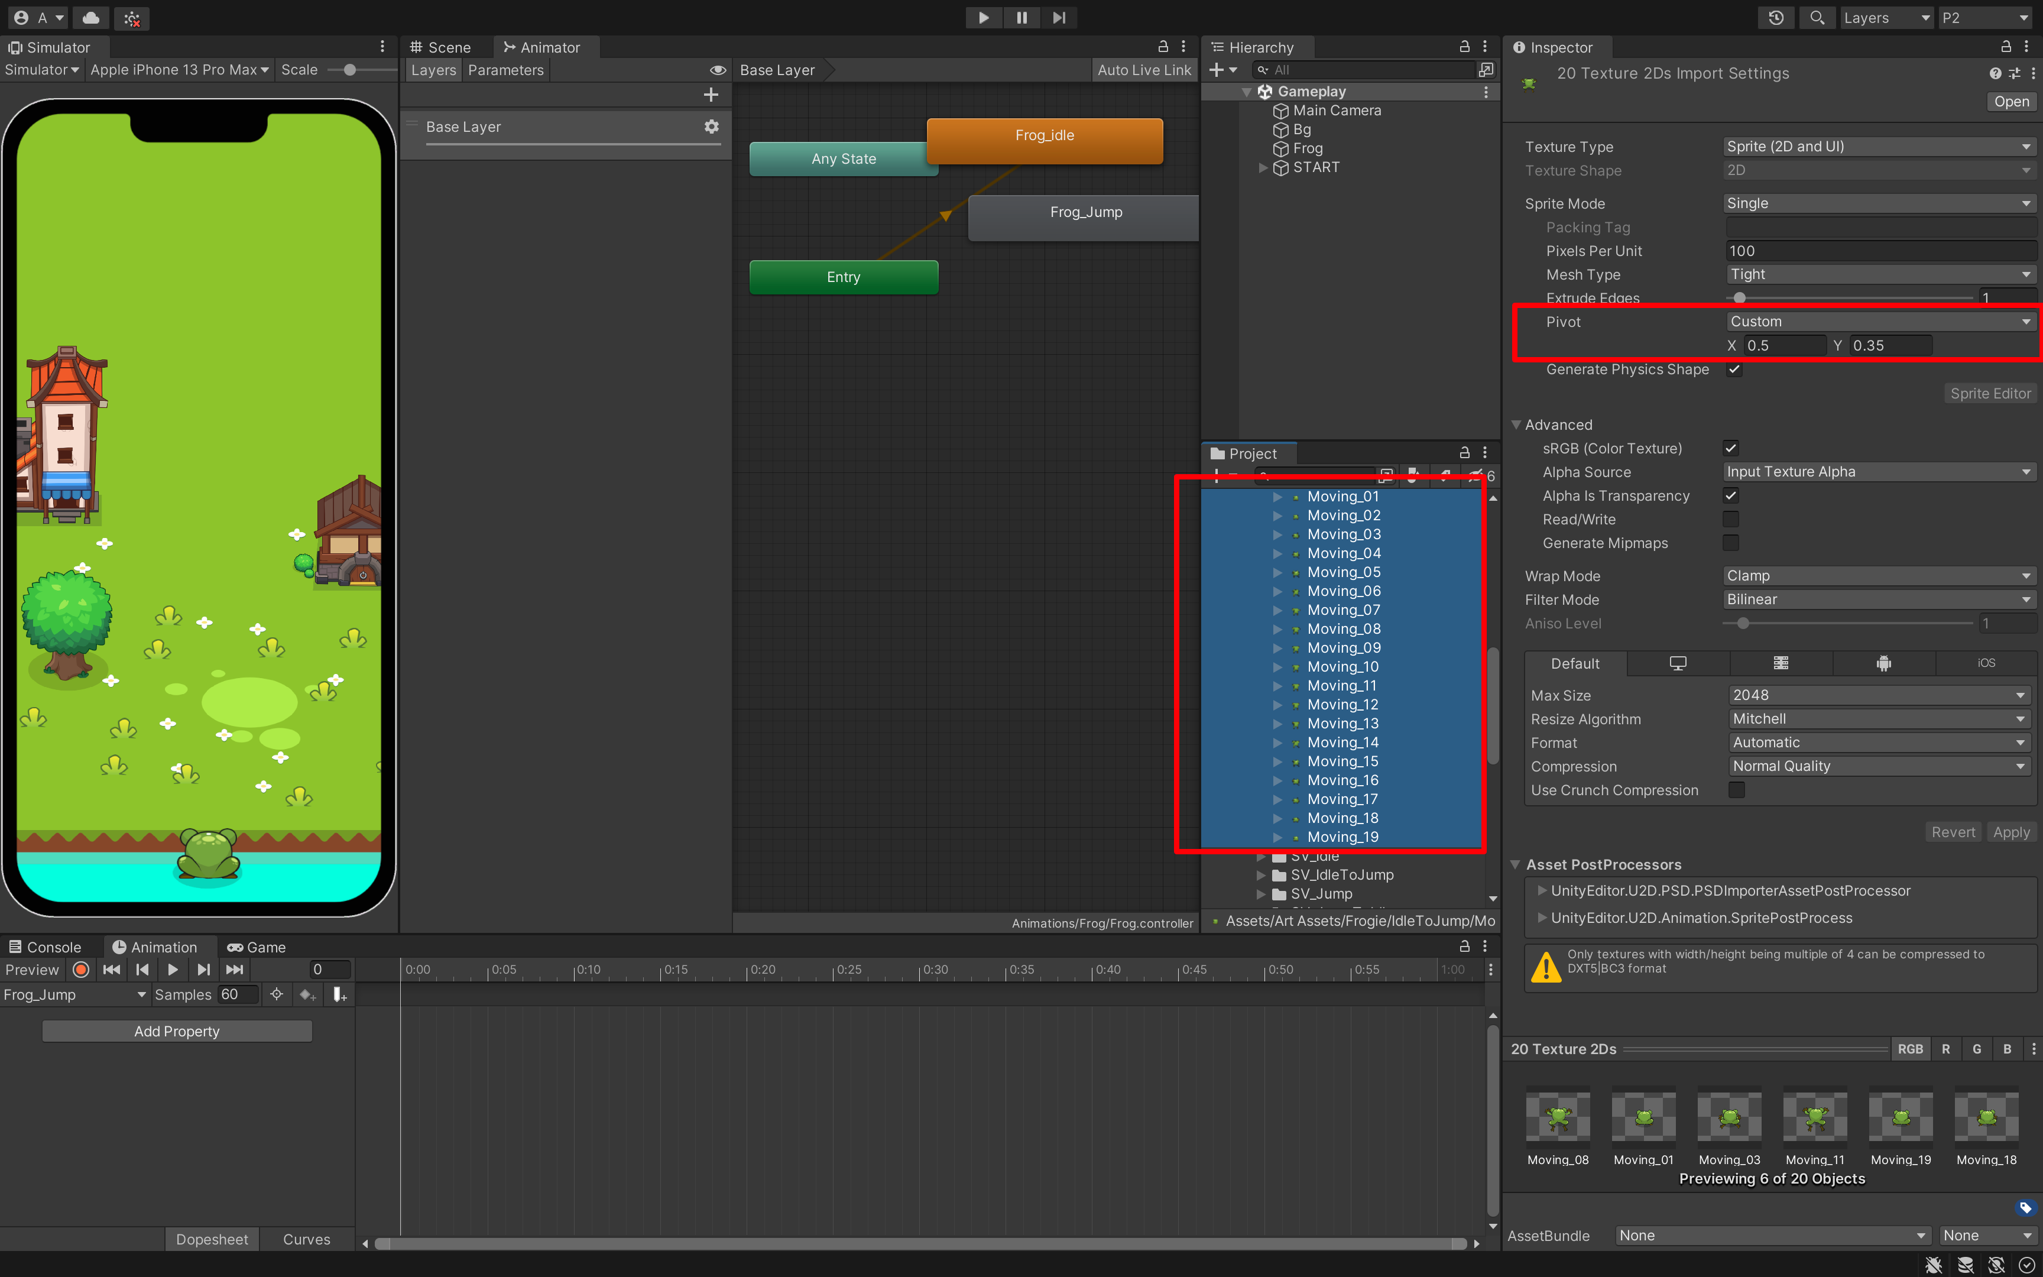Select Android platform override tab

pos(1883,664)
